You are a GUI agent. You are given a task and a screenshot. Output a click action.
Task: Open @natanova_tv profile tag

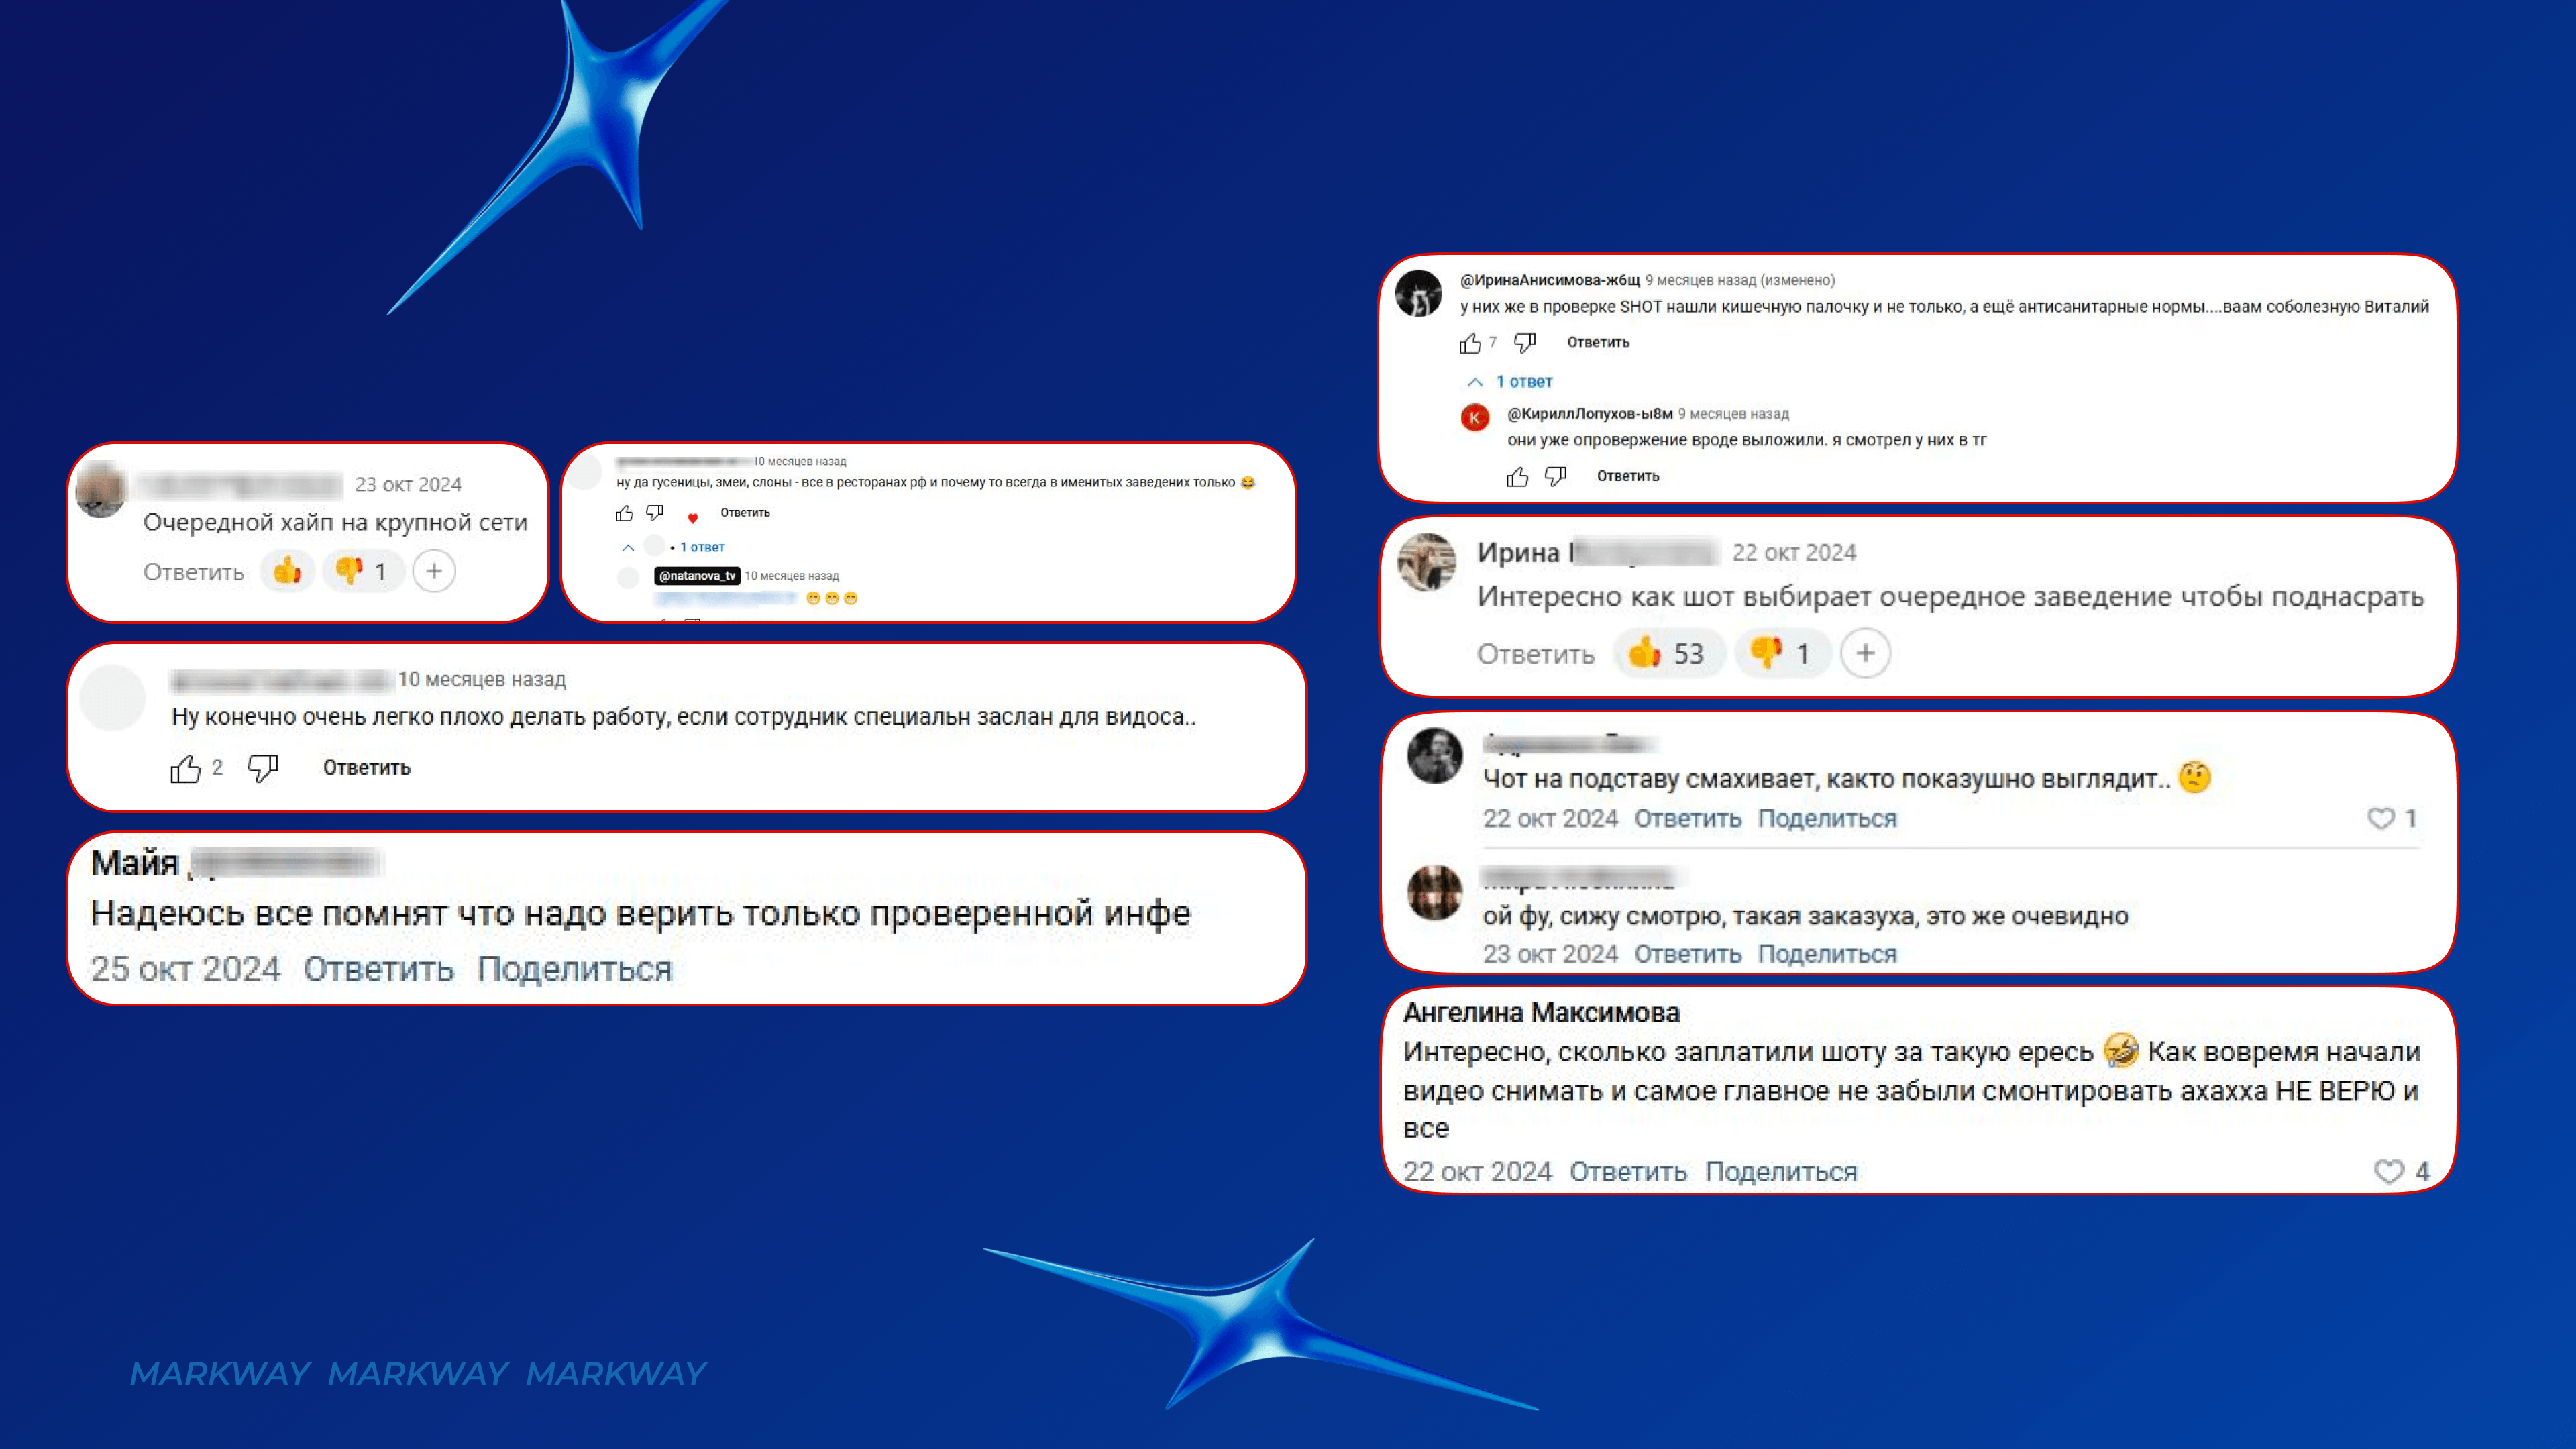click(697, 576)
